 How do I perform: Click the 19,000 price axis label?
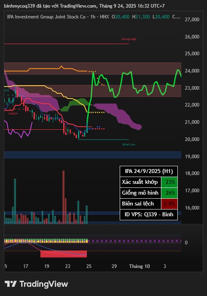pyautogui.click(x=192, y=157)
